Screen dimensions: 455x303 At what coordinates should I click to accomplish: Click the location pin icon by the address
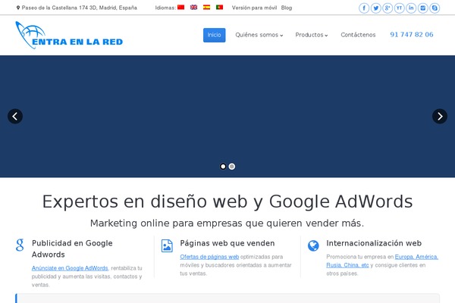[x=18, y=8]
